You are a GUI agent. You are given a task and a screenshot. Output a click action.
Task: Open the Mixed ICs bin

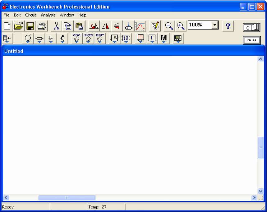88,39
